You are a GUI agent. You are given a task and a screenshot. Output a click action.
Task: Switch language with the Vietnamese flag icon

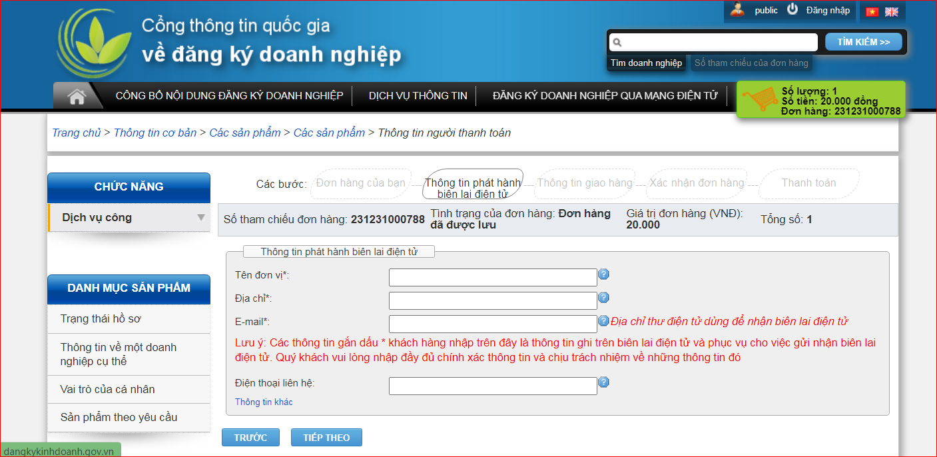pyautogui.click(x=872, y=11)
